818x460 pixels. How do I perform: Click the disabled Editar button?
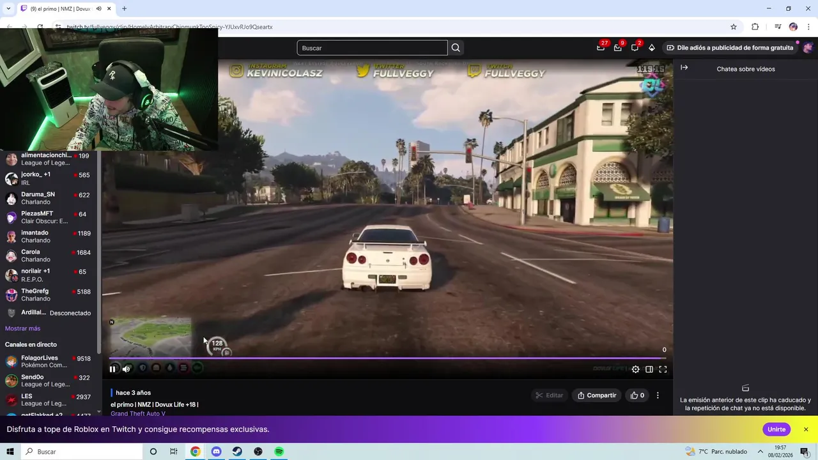click(x=549, y=395)
